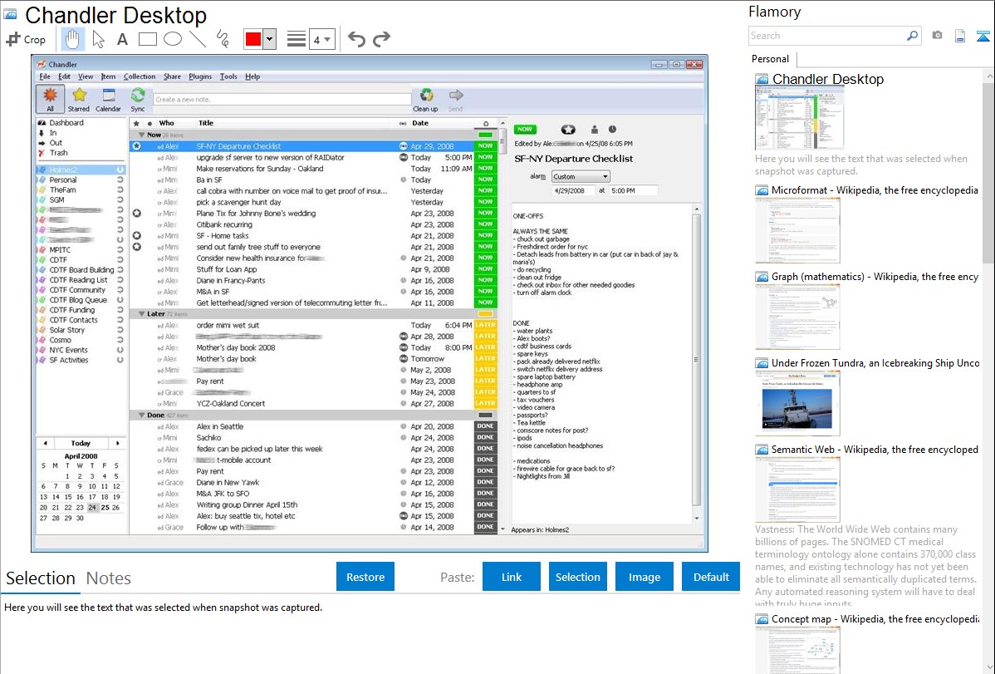Open the Collection menu
This screenshot has width=995, height=674.
pos(140,76)
